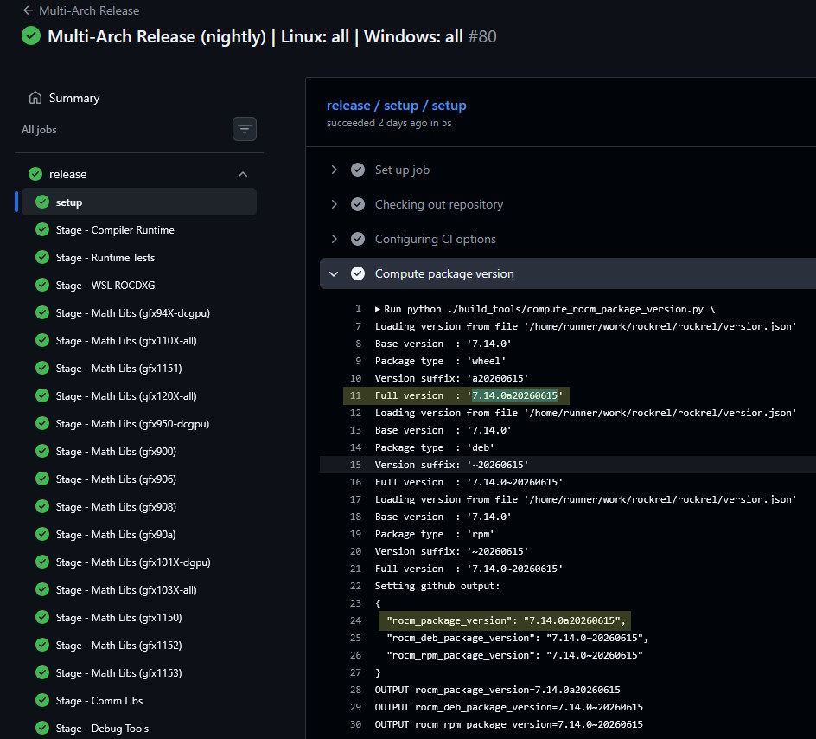This screenshot has width=816, height=739.
Task: Click the rocm_rpm_package_version JSON line 26
Action: coord(514,655)
